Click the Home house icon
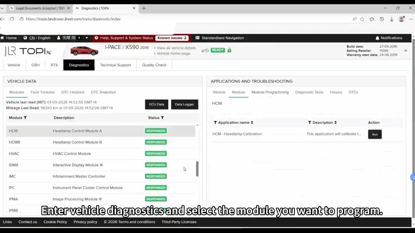This screenshot has height=233, width=415. pos(2,38)
